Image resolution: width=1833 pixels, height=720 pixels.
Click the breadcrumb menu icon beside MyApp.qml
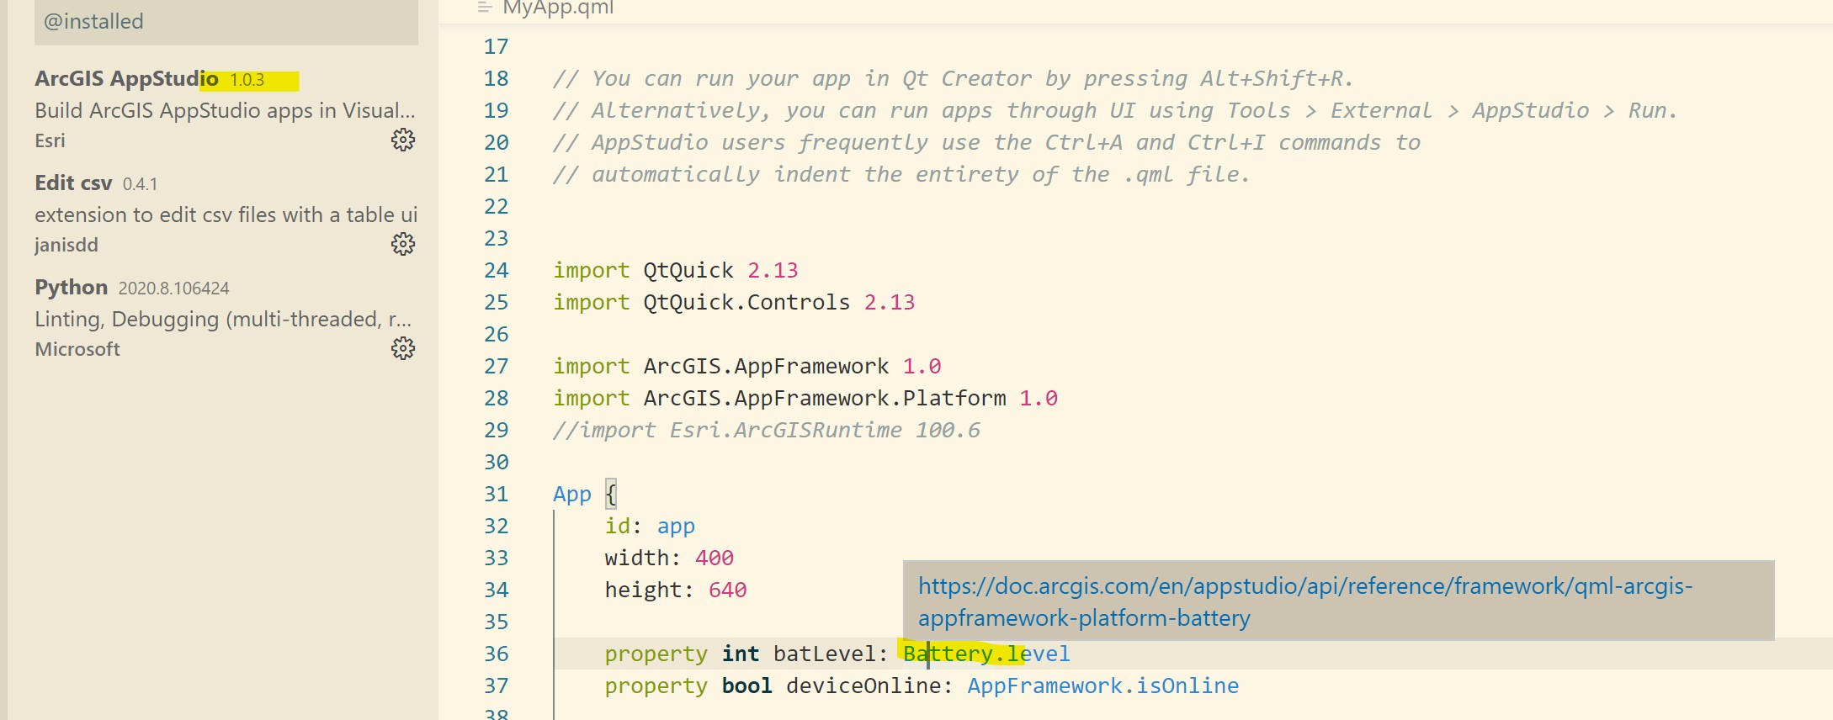[482, 7]
